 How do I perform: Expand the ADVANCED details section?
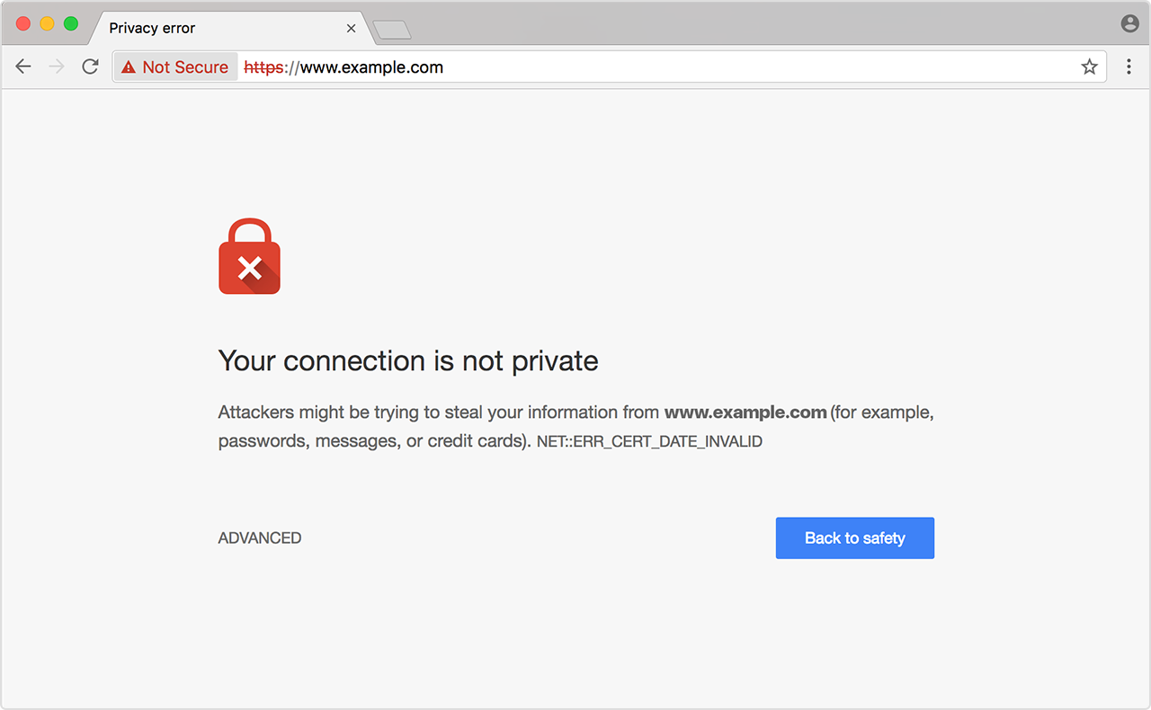point(260,538)
